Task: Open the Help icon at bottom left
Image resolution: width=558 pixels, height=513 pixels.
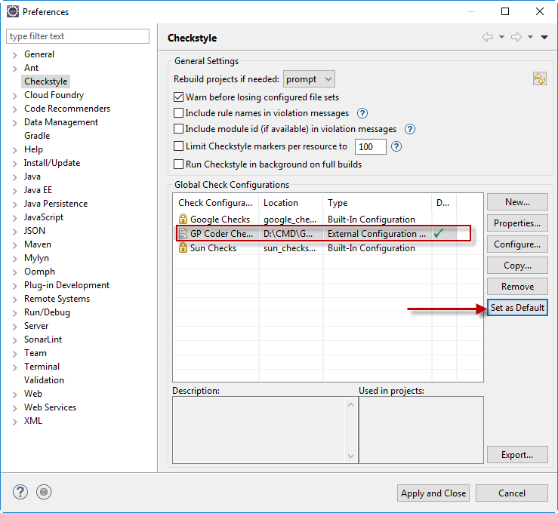Action: (x=20, y=493)
